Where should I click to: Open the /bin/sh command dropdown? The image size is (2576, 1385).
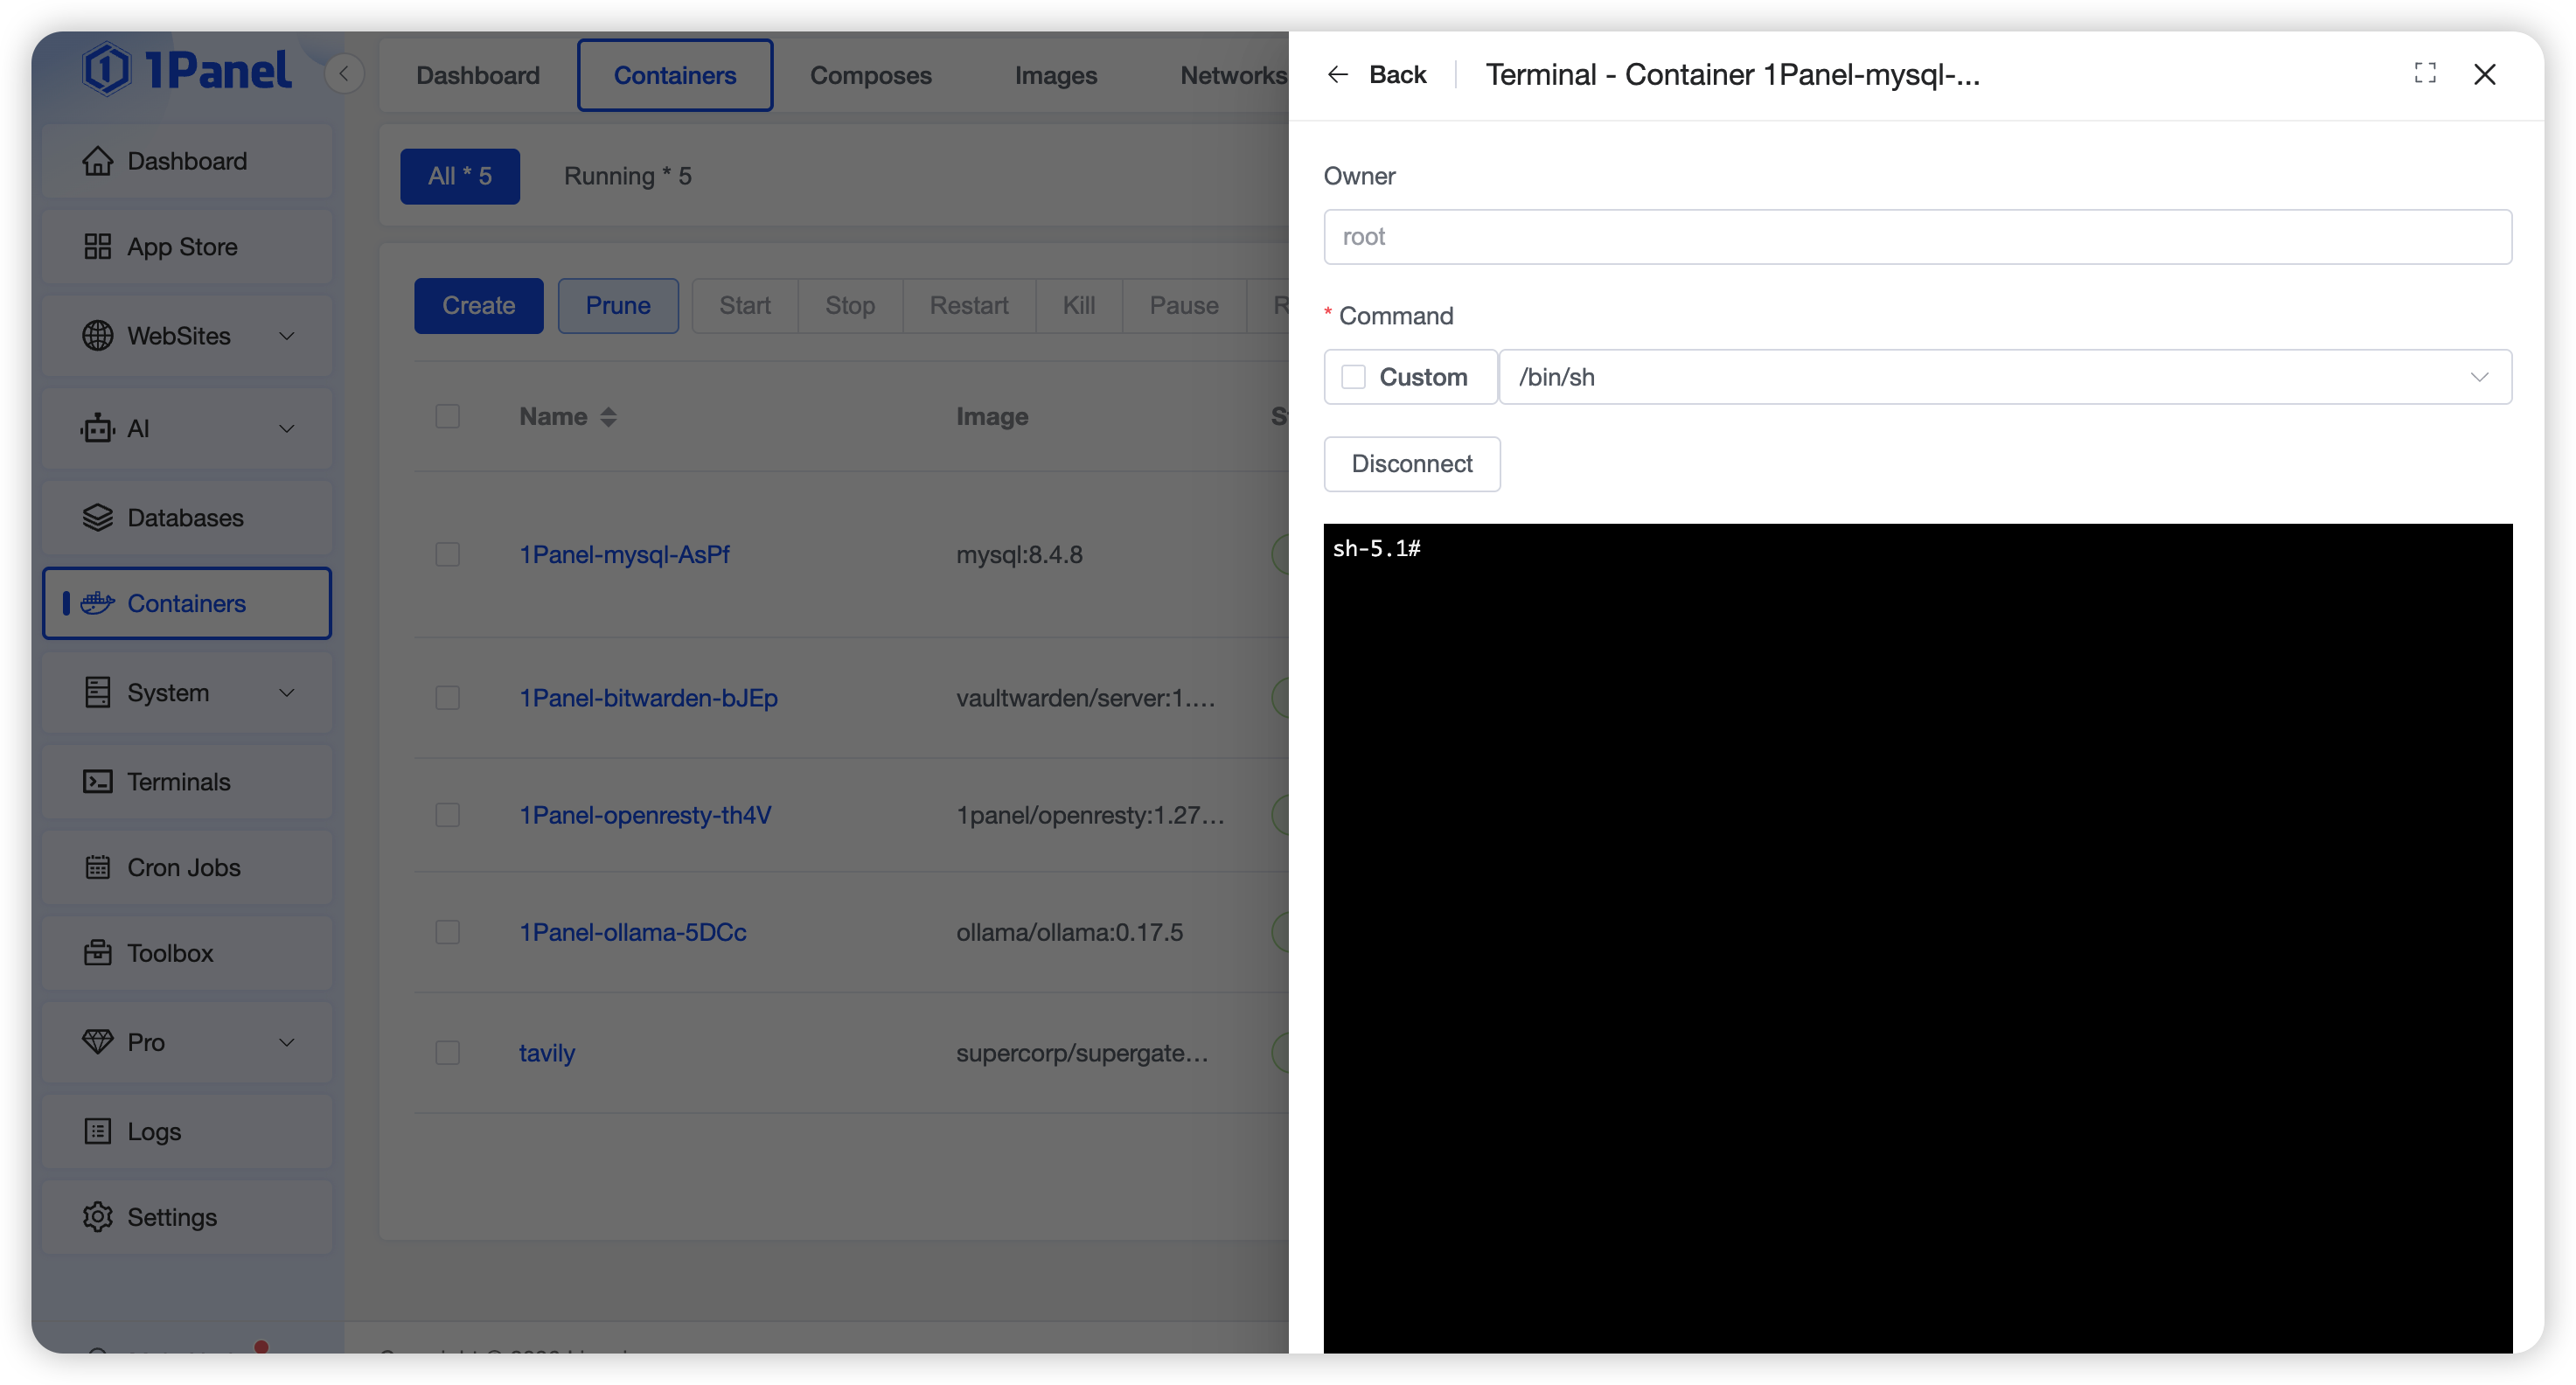point(2004,377)
